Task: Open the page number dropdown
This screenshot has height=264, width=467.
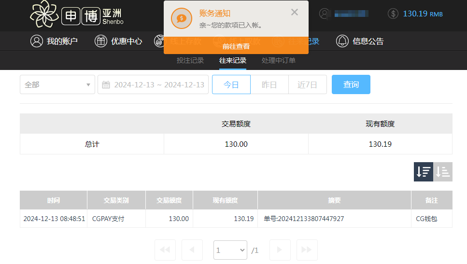Action: click(230, 250)
